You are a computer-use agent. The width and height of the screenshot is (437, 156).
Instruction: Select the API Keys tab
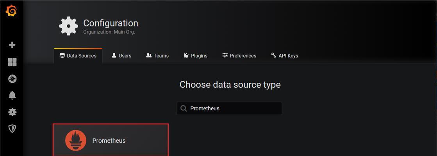[285, 56]
